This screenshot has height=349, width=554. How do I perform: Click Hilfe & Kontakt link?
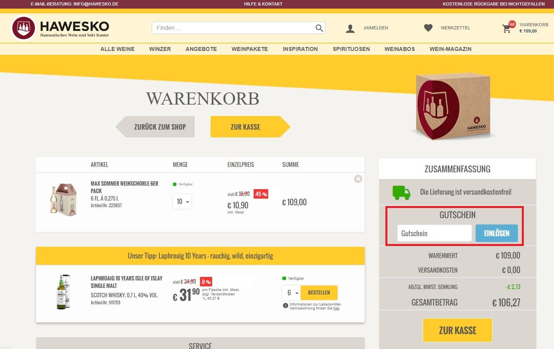pos(263,4)
